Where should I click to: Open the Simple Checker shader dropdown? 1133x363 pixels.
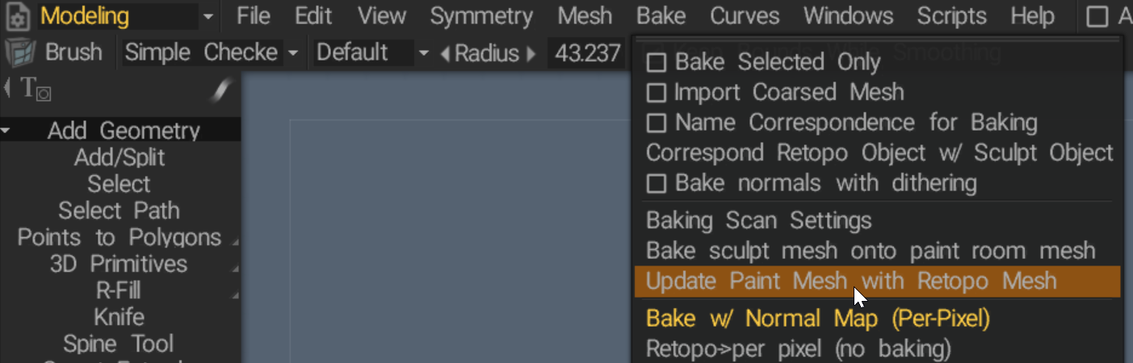[292, 54]
